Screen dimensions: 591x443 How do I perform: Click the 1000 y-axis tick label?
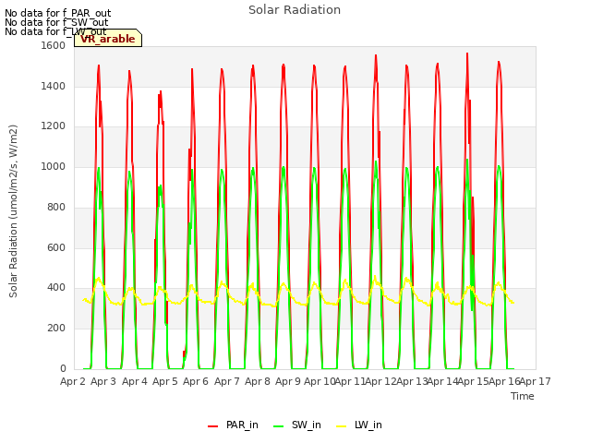(x=54, y=166)
